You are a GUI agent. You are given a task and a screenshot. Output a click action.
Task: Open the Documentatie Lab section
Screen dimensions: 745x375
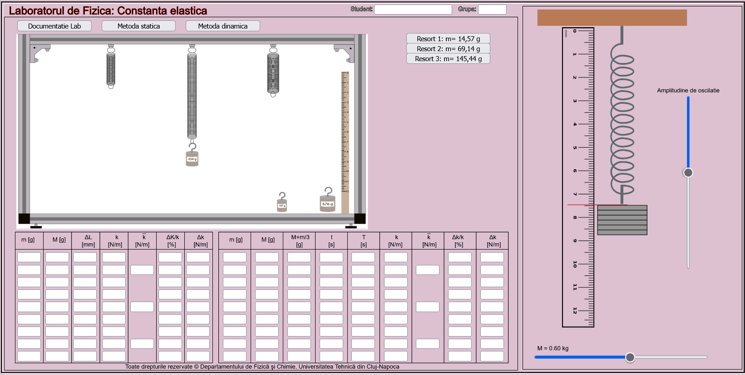[54, 26]
